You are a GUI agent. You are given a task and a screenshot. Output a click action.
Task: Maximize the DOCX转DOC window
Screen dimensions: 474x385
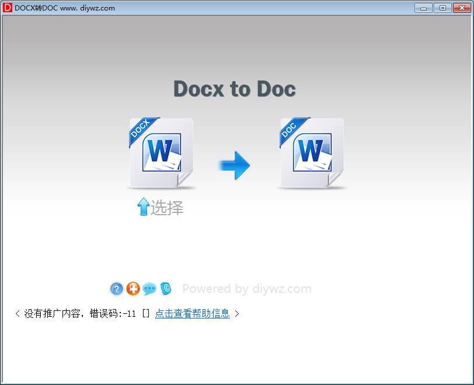click(442, 8)
